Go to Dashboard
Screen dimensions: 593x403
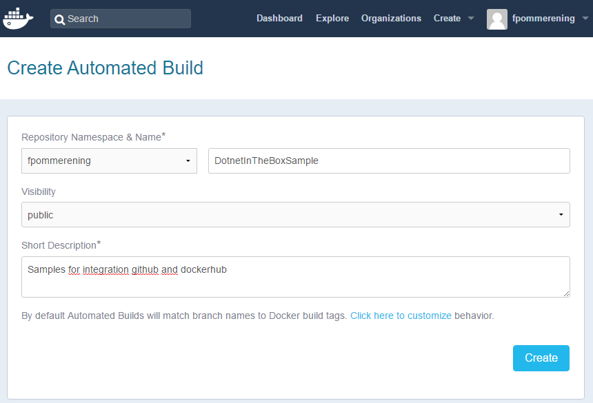pyautogui.click(x=279, y=18)
